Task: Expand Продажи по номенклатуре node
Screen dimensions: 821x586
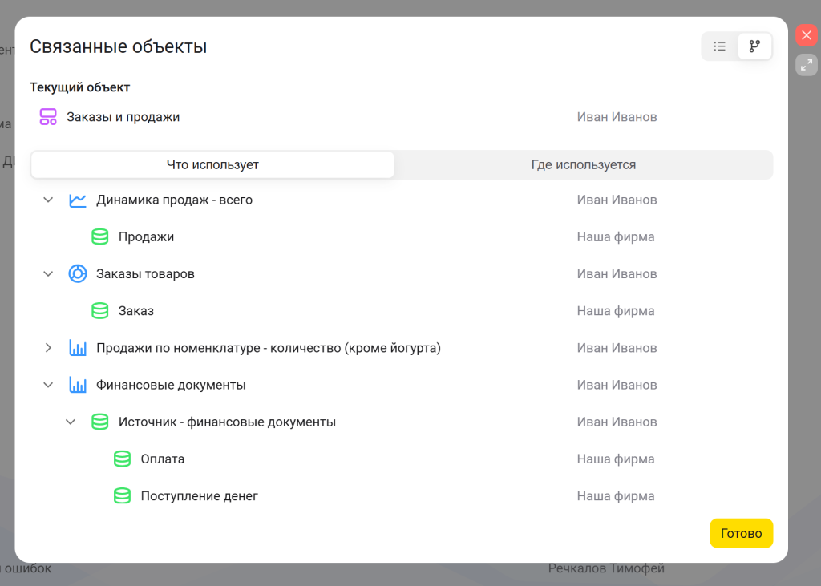Action: 48,348
